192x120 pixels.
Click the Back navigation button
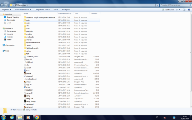coord(2,5)
